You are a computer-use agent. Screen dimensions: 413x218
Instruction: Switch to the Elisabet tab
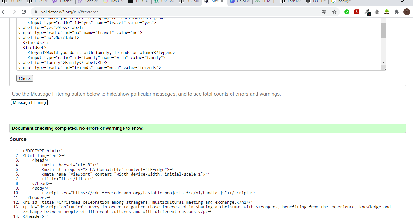(62, 2)
